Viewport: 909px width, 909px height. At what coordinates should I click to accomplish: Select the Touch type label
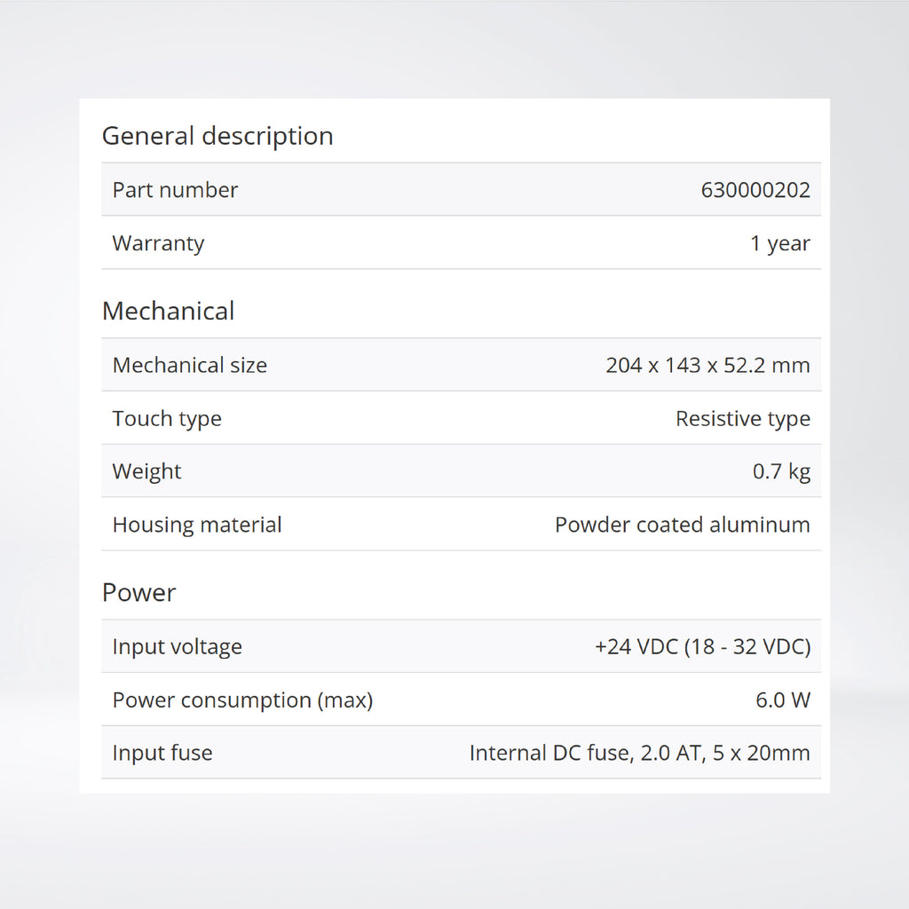coord(167,418)
